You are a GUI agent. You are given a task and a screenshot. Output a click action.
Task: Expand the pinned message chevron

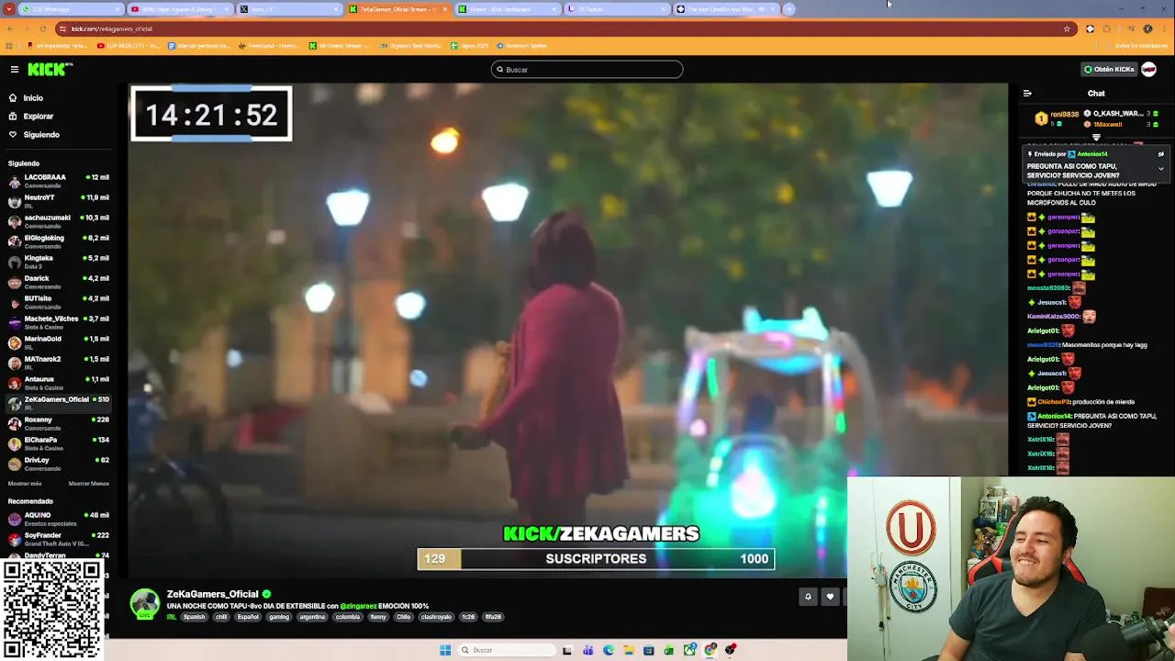(x=1160, y=169)
